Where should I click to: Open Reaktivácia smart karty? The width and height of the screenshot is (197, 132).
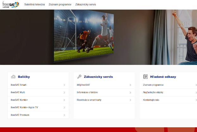[88, 100]
